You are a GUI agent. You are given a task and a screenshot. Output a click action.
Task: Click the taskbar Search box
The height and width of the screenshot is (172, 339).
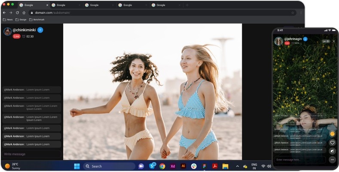pos(109,166)
